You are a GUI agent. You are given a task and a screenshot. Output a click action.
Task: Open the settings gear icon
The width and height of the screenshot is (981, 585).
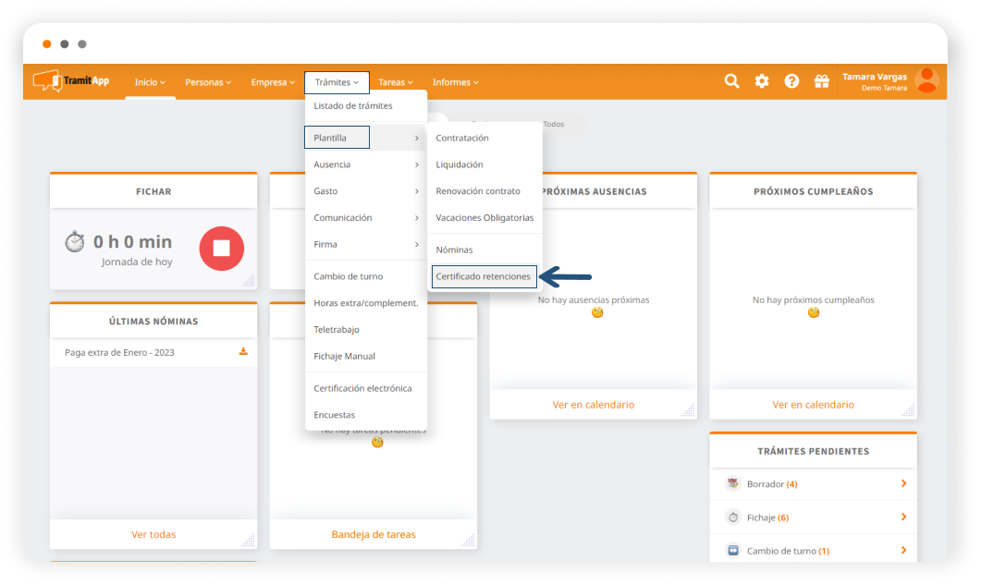pos(762,81)
